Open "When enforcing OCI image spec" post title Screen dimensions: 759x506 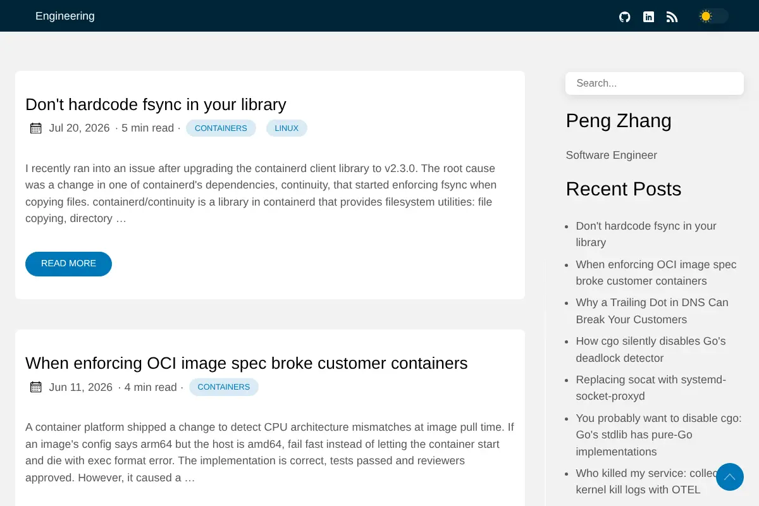(247, 363)
